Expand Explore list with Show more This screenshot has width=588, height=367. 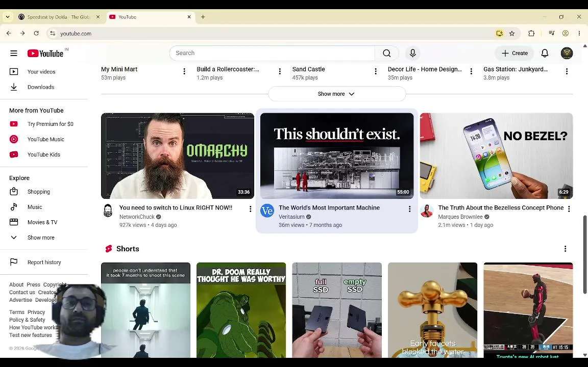[41, 238]
